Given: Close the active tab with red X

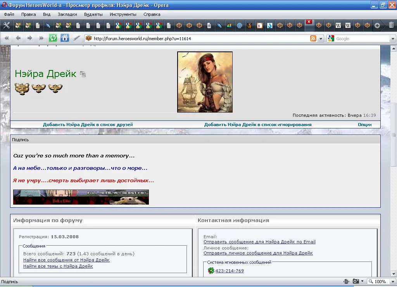Looking at the screenshot, I should (x=309, y=22).
